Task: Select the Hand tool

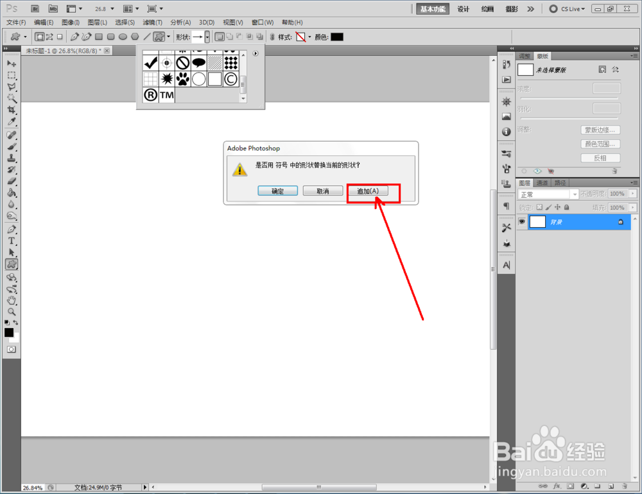Action: [12, 300]
